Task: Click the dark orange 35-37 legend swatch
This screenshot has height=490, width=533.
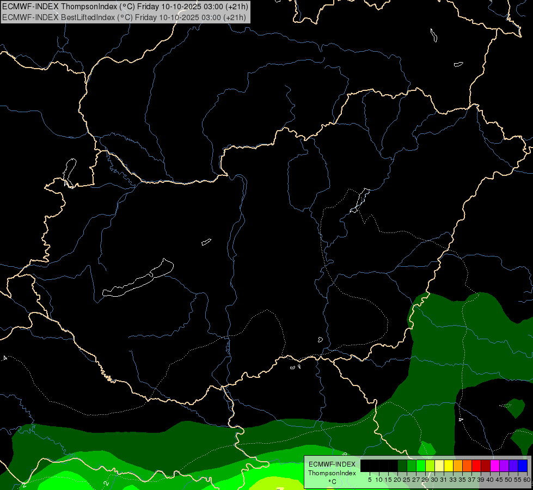Action: [x=467, y=466]
